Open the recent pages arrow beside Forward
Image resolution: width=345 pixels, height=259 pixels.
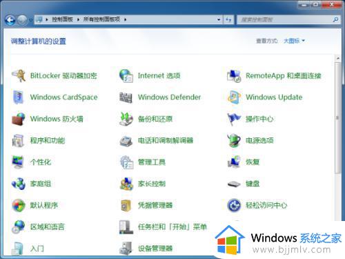tap(30, 20)
